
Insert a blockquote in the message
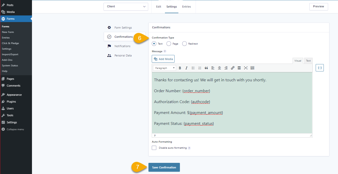click(206, 68)
